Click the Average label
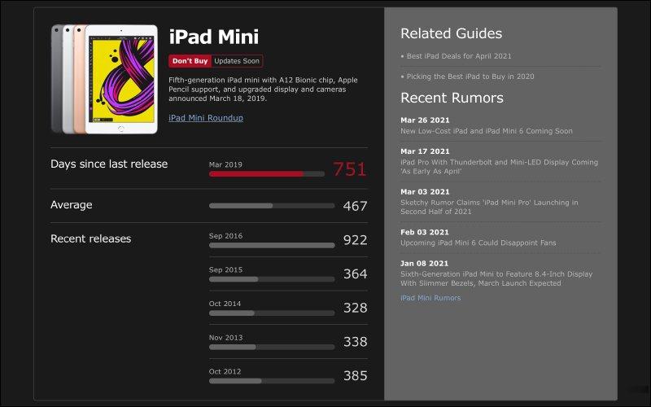This screenshot has width=651, height=407. coord(72,205)
